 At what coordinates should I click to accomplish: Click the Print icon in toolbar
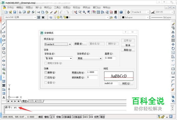coord(20,12)
